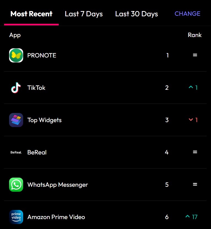The image size is (211, 229).
Task: Open the Amazon Prime Video icon
Action: tap(16, 217)
